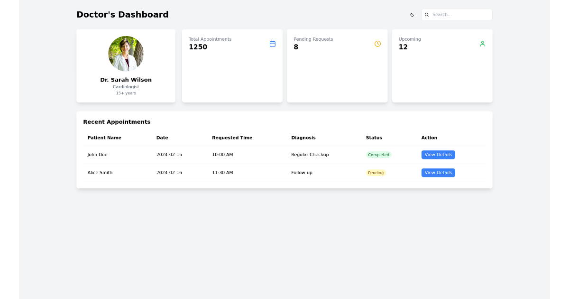Click the Total Appointments count of 1250
The height and width of the screenshot is (299, 569).
[x=198, y=47]
